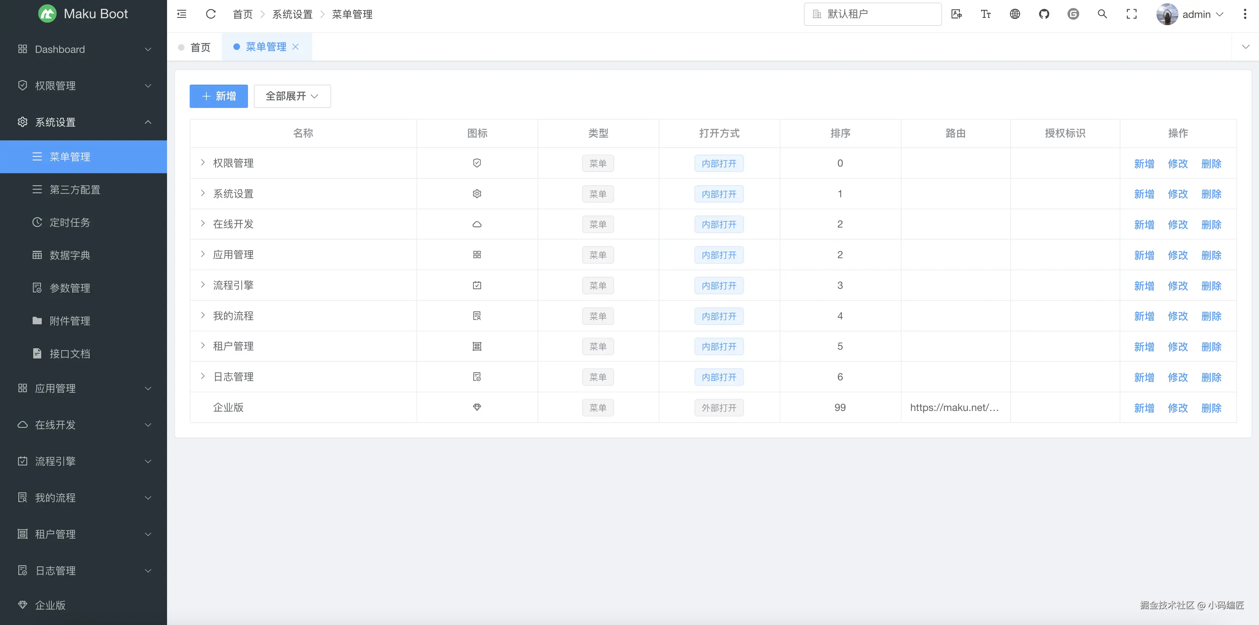Open the header search icon

1102,14
